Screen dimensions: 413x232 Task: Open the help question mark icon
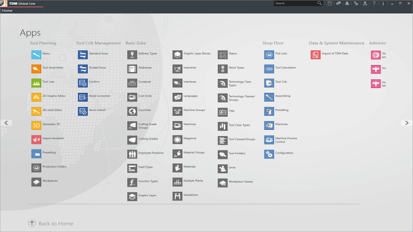pyautogui.click(x=374, y=3)
